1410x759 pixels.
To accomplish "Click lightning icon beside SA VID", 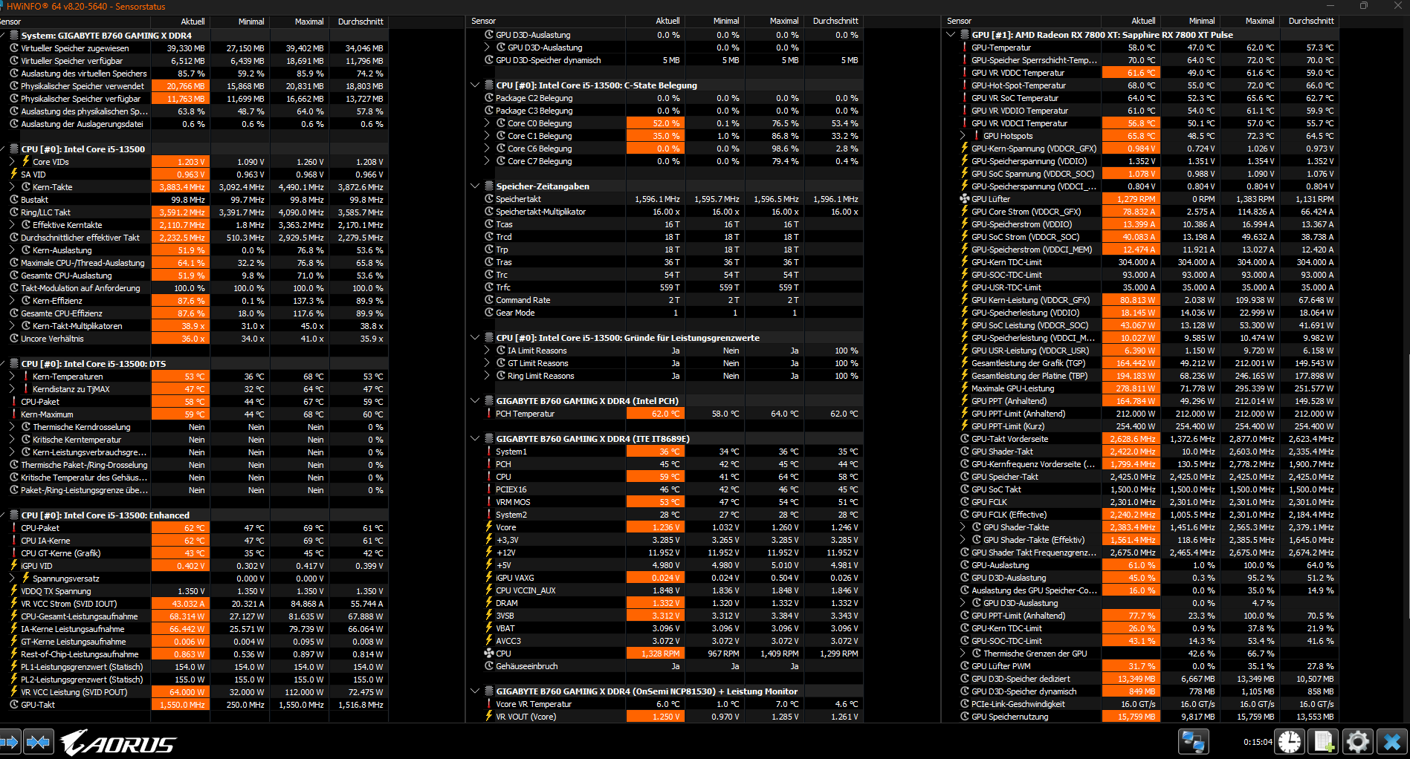I will [x=13, y=175].
